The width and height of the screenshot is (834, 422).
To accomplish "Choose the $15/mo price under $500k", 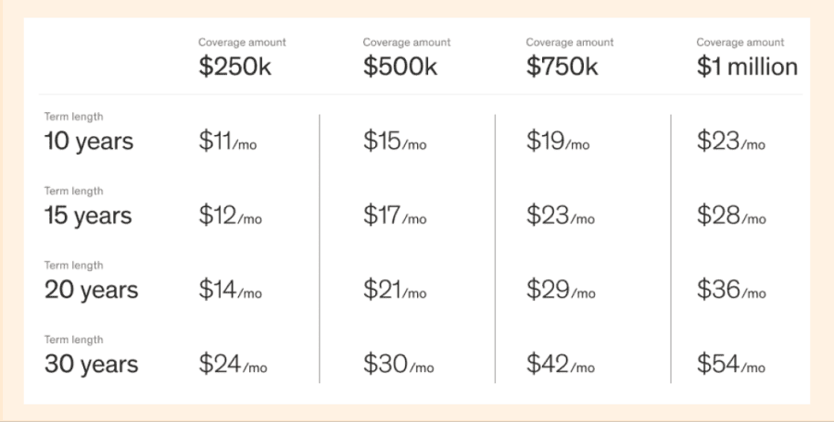I will [x=395, y=142].
